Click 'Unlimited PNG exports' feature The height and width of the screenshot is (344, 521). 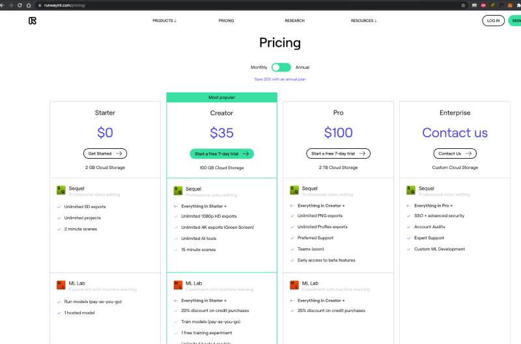coord(320,216)
